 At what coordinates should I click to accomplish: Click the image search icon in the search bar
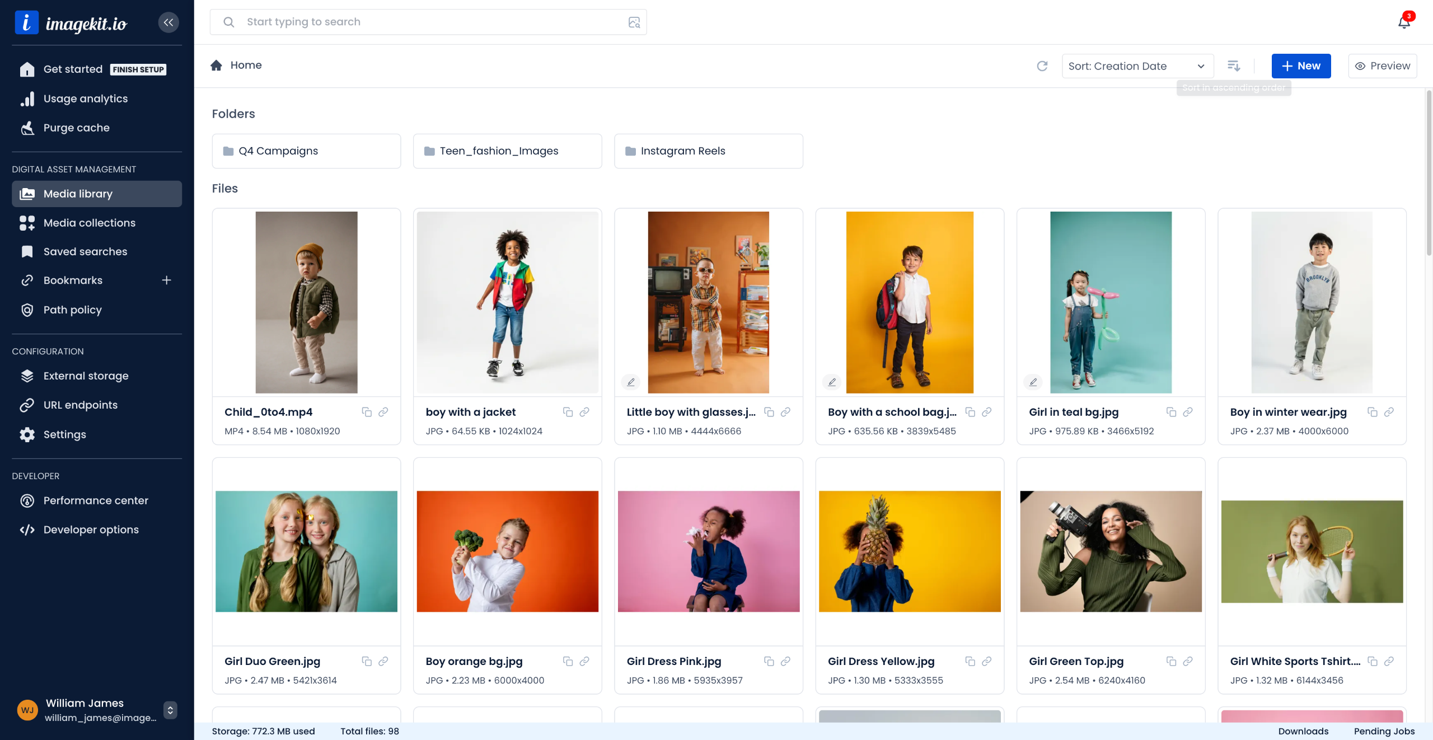tap(634, 22)
